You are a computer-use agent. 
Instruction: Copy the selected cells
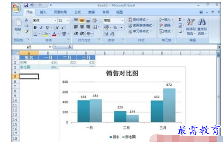pyautogui.click(x=26, y=26)
